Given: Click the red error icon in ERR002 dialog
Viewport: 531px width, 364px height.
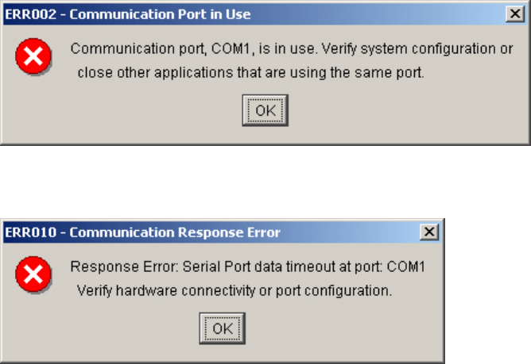Looking at the screenshot, I should tap(34, 56).
